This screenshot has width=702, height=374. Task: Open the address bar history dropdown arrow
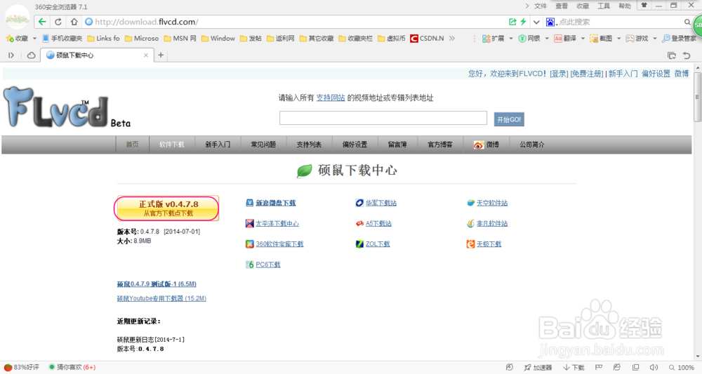536,22
